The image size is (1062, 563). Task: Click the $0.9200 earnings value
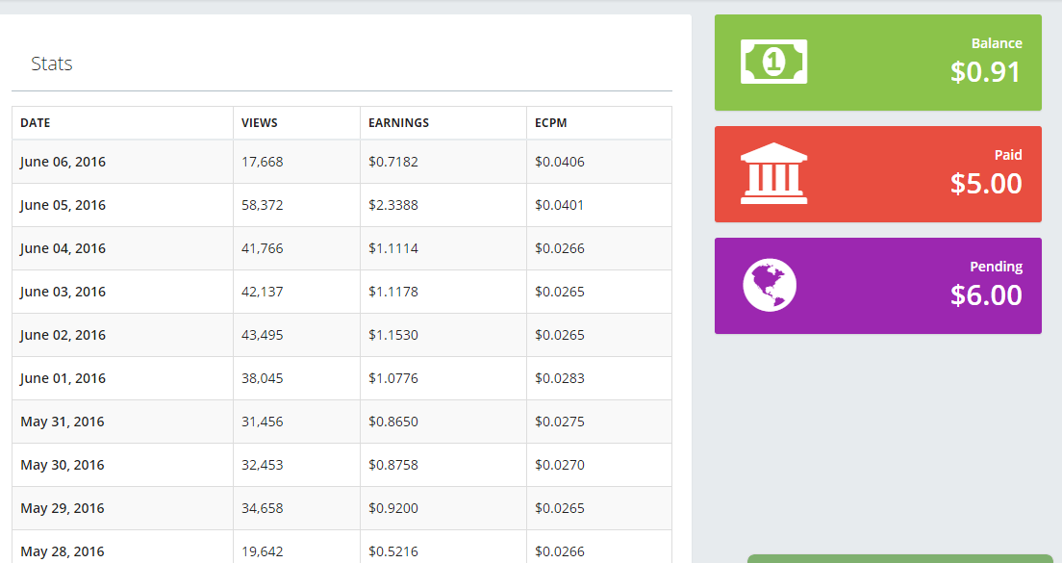click(x=393, y=508)
